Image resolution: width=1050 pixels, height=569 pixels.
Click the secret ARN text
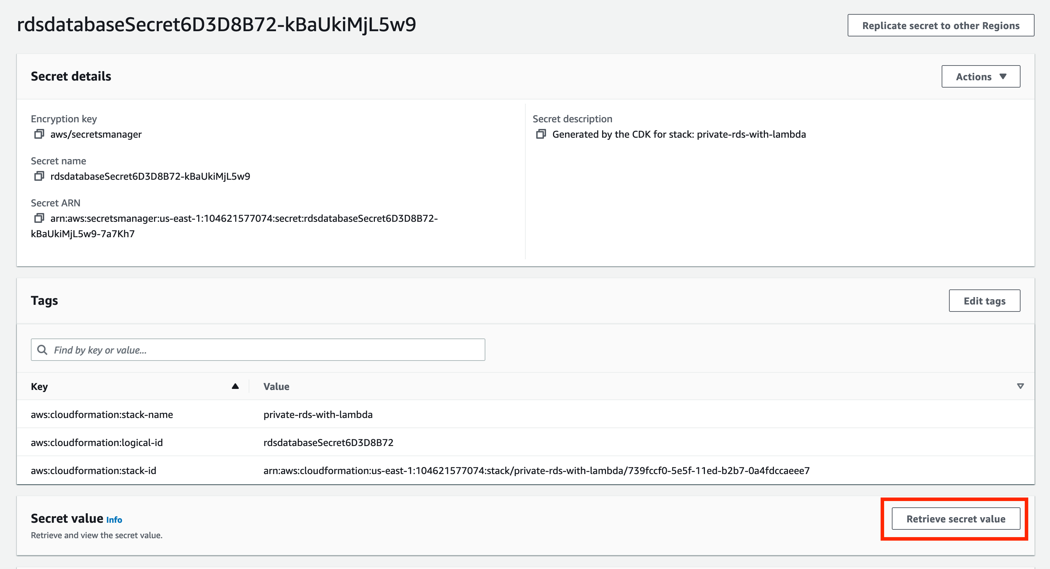244,219
